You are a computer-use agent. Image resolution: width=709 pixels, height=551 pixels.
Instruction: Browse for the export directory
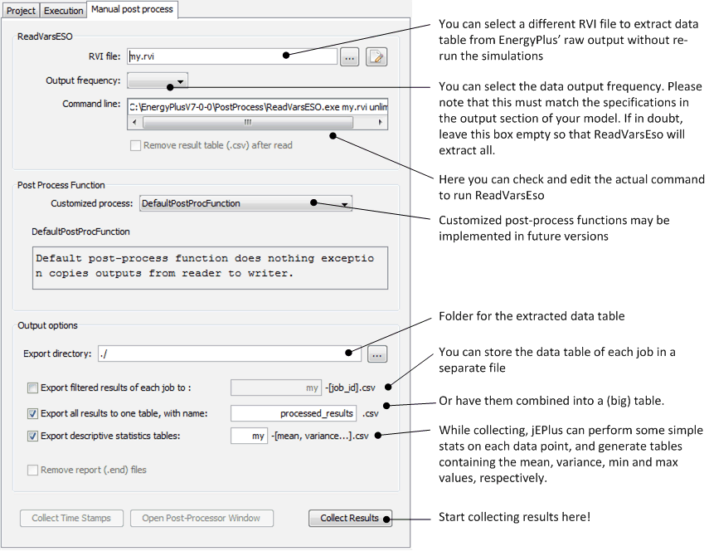377,354
